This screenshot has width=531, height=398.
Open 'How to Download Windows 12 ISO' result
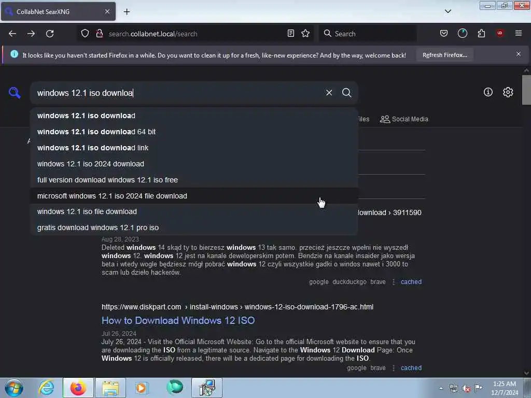point(178,320)
